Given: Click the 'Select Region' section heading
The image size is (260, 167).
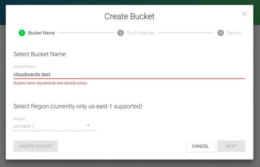Looking at the screenshot, I should 78,106.
